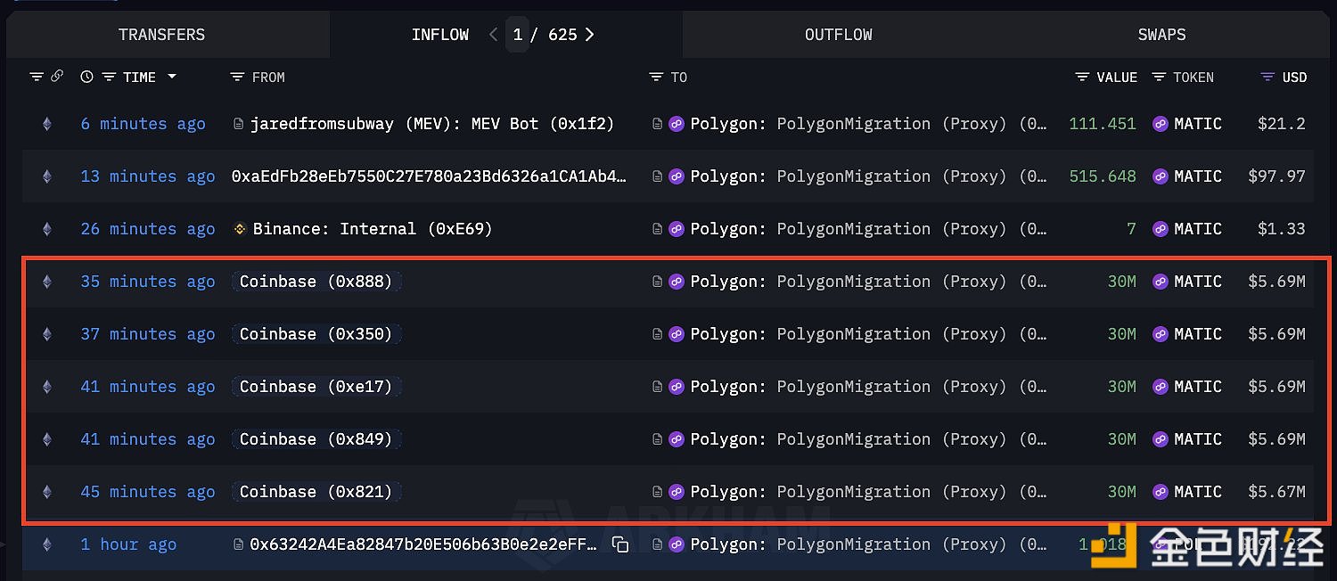Toggle the VALUE column filter
1337x581 pixels.
pos(1082,78)
